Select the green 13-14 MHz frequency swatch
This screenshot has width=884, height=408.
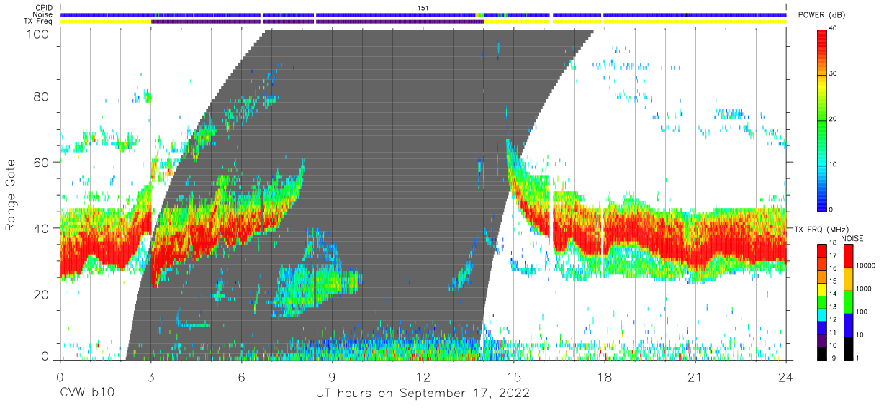(822, 302)
